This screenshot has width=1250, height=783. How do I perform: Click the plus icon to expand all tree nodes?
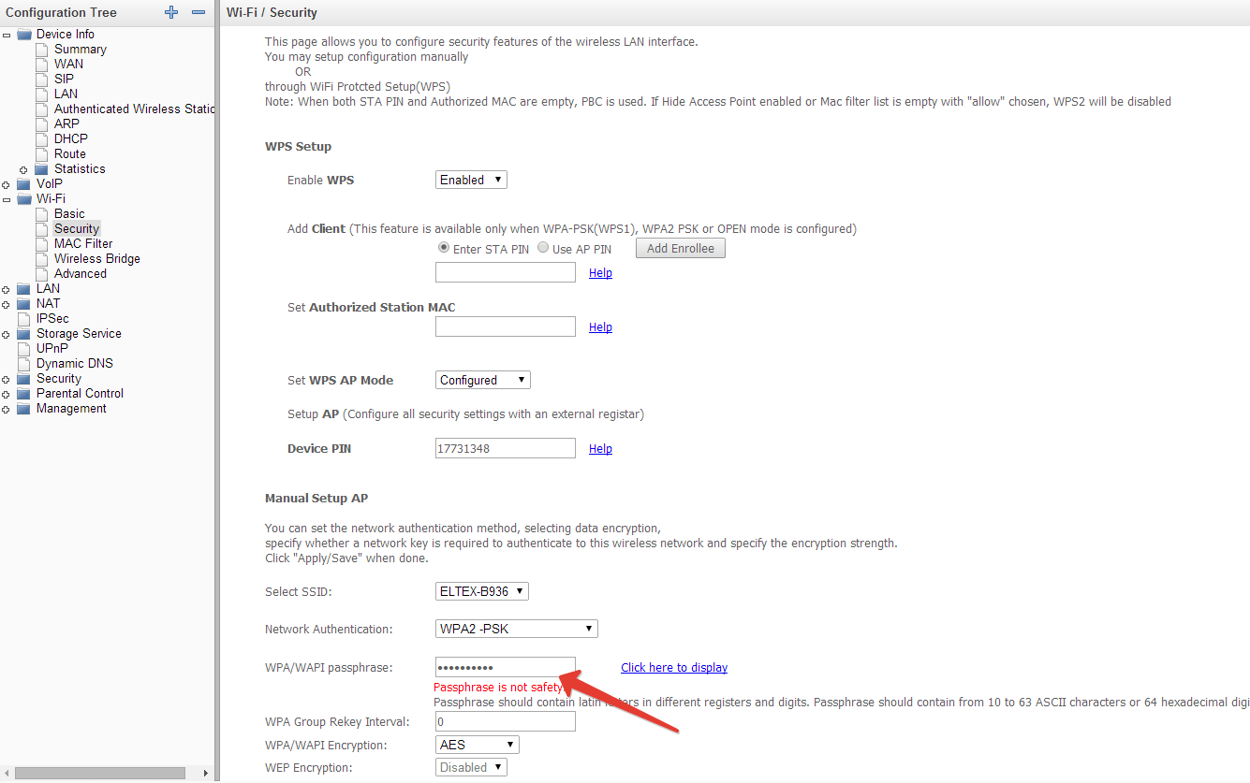[x=170, y=12]
